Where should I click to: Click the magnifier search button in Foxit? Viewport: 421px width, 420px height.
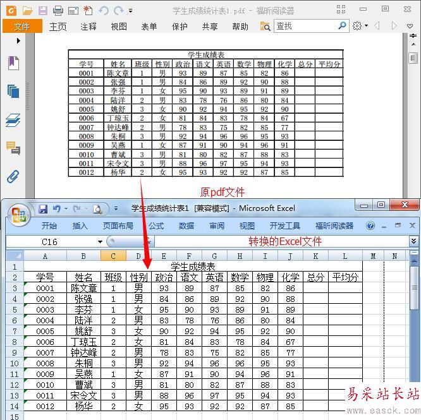343,26
